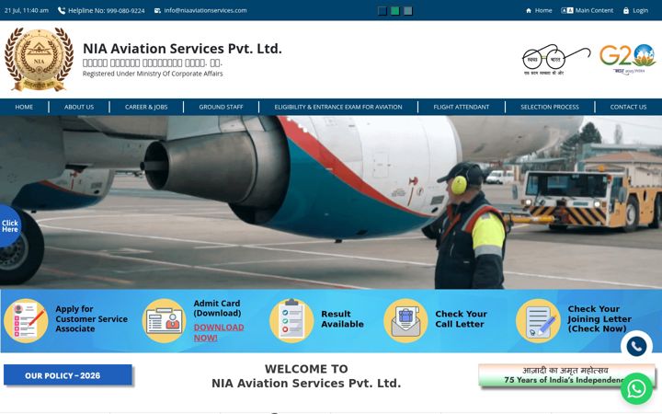The image size is (662, 414).
Task: Click the Main Content skip icon
Action: pyautogui.click(x=567, y=10)
